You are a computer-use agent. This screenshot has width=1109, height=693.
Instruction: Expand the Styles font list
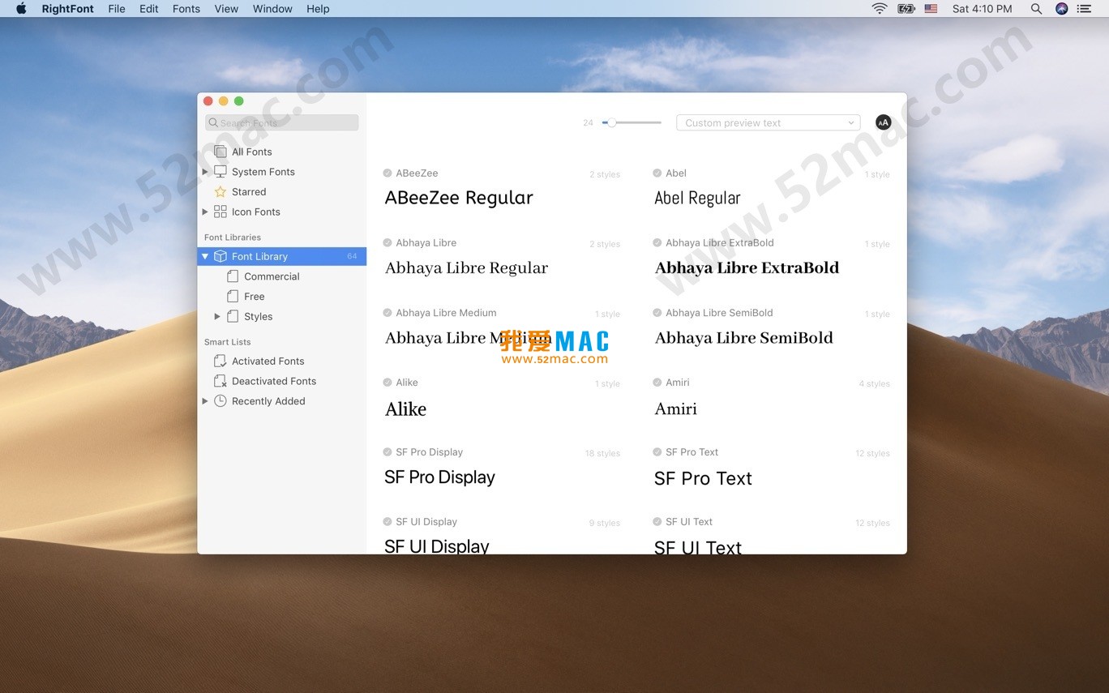coord(217,316)
